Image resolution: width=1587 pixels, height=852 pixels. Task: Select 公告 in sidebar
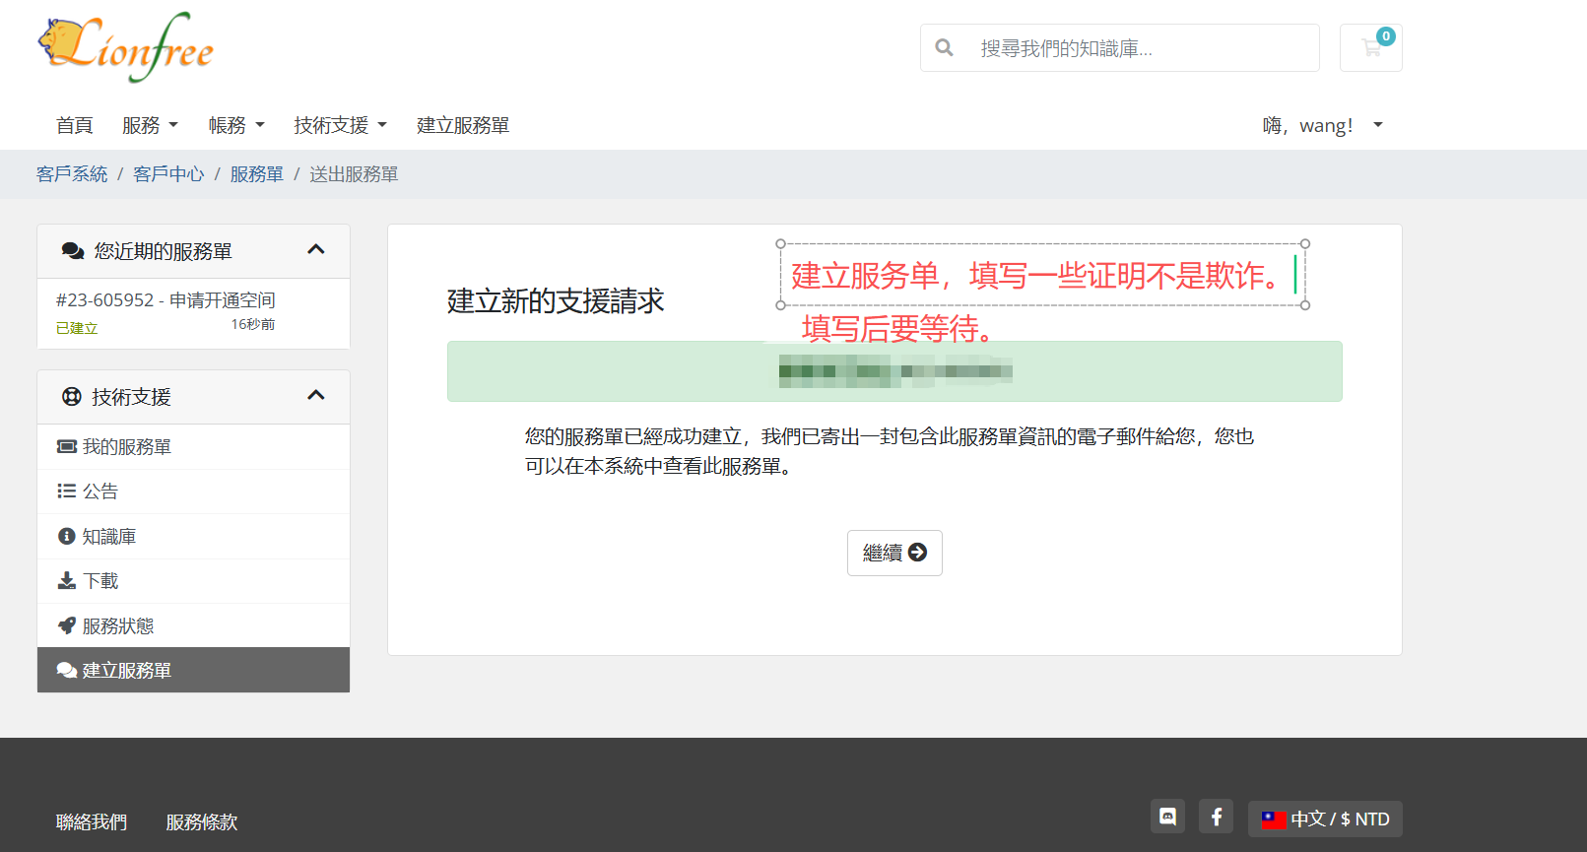click(x=193, y=491)
